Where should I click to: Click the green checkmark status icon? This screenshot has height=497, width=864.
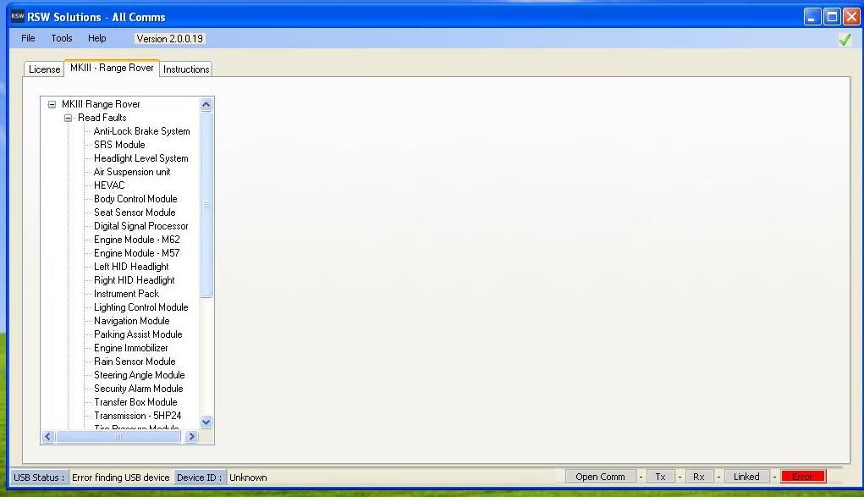(845, 40)
